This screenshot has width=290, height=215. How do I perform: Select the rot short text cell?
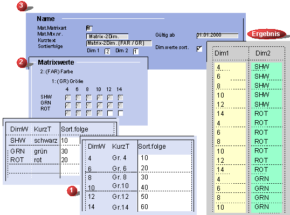[38, 160]
